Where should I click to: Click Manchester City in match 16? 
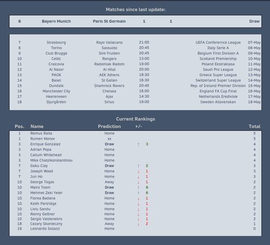coord(56,91)
